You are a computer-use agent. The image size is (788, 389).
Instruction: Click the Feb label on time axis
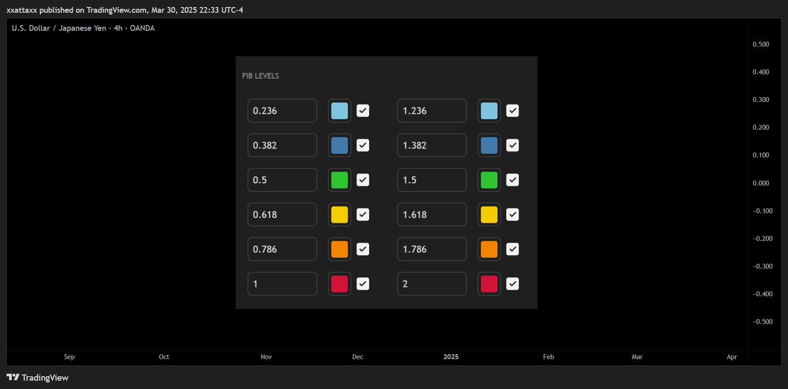pos(548,357)
